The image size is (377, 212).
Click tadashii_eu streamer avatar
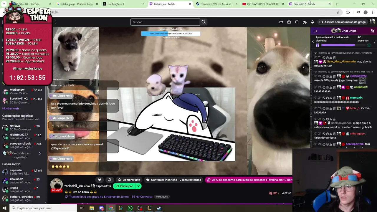[56, 184]
